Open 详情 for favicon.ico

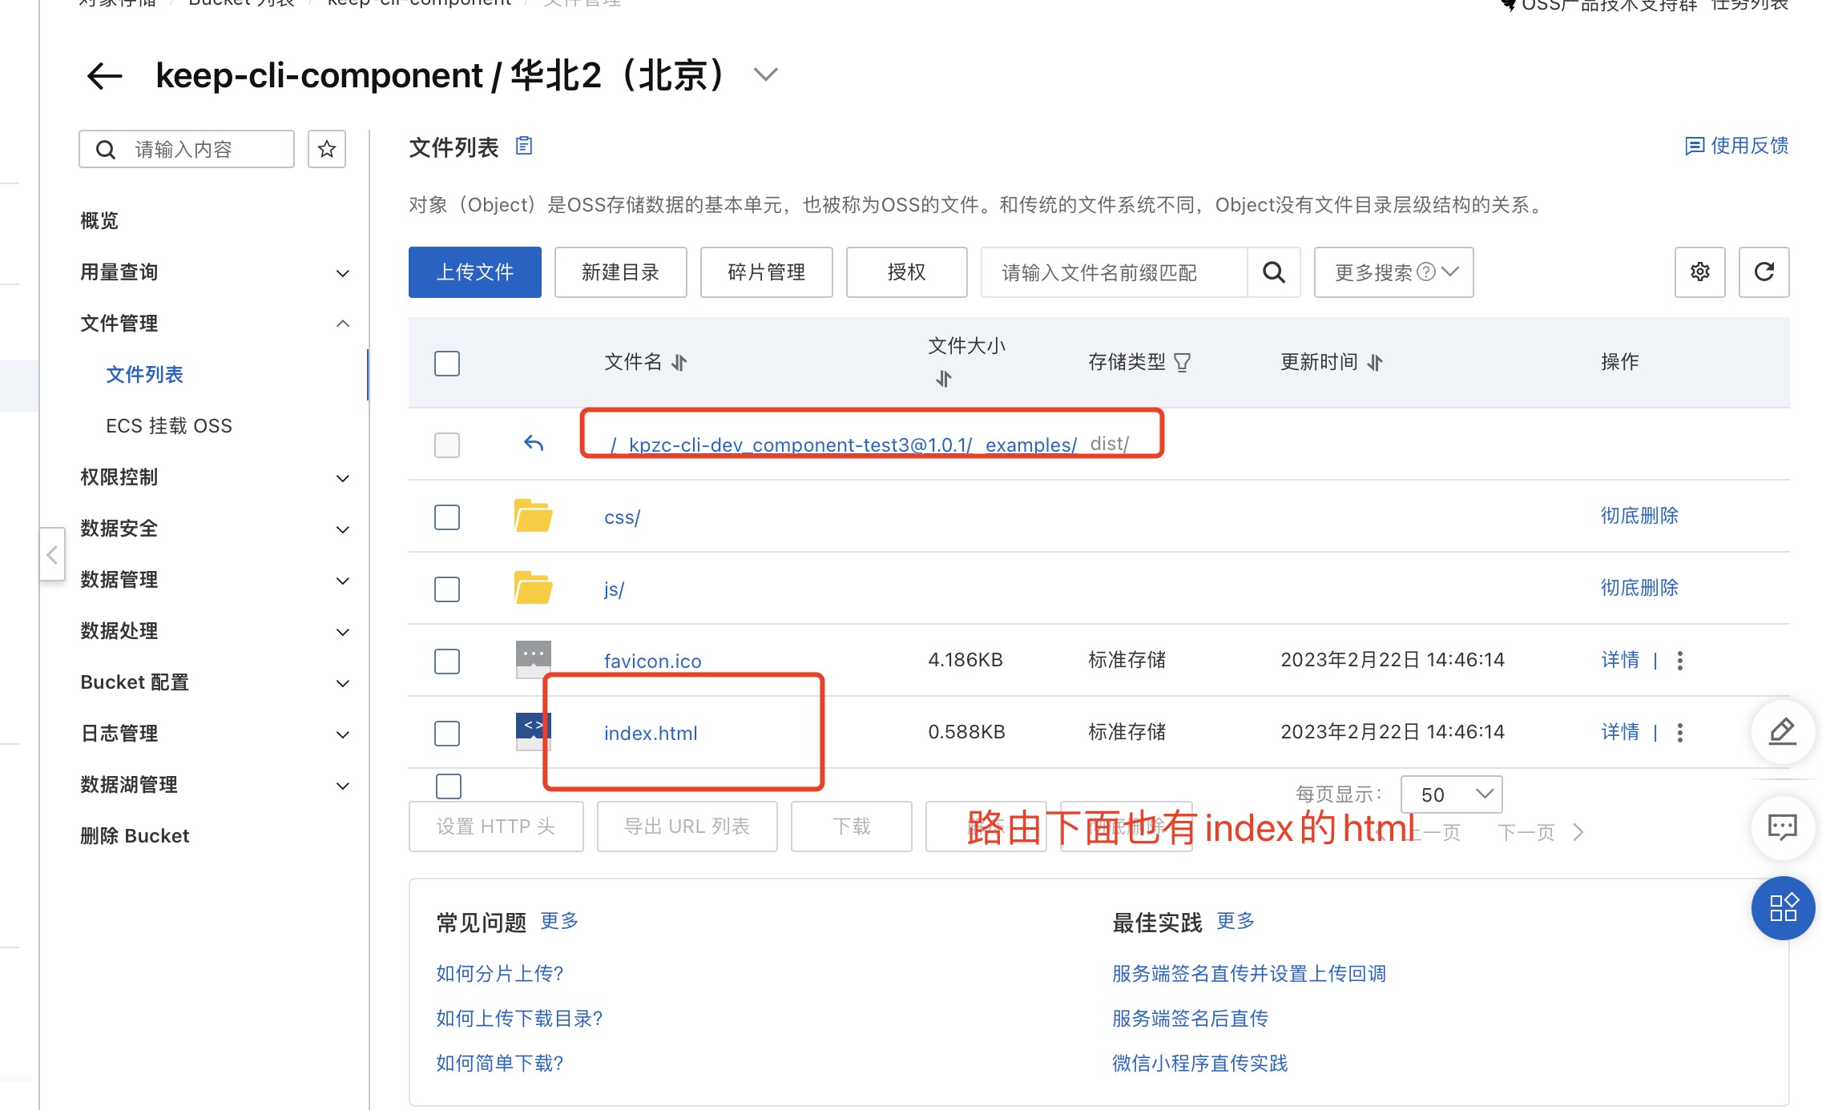pyautogui.click(x=1620, y=660)
